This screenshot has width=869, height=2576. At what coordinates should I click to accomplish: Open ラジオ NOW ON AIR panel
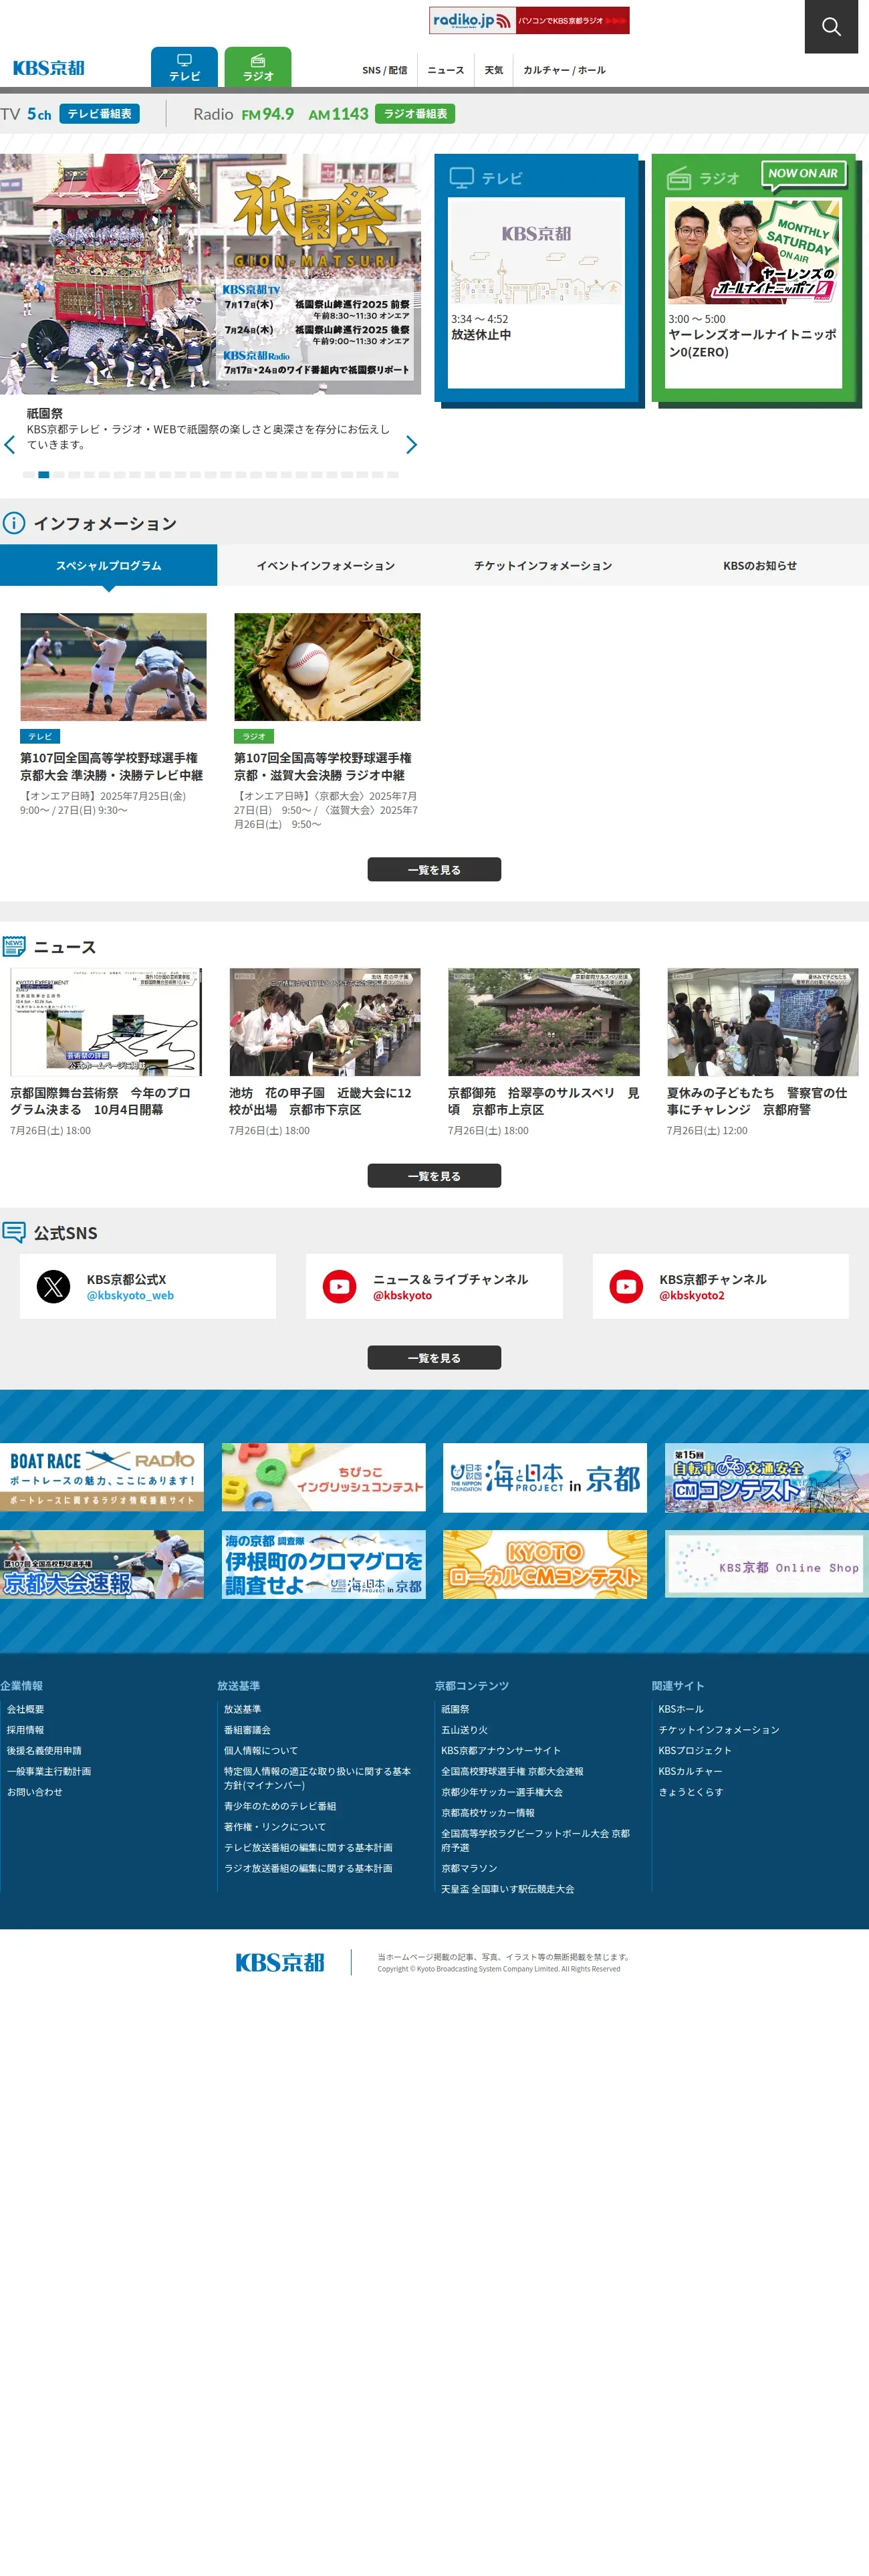[754, 279]
